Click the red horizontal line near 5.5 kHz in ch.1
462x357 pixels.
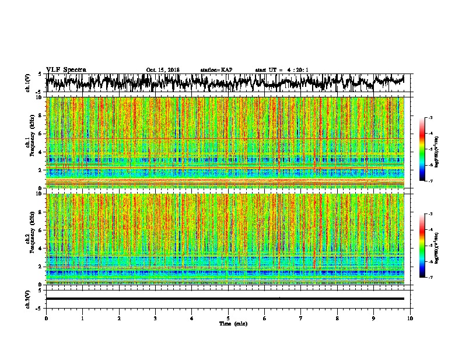point(225,138)
